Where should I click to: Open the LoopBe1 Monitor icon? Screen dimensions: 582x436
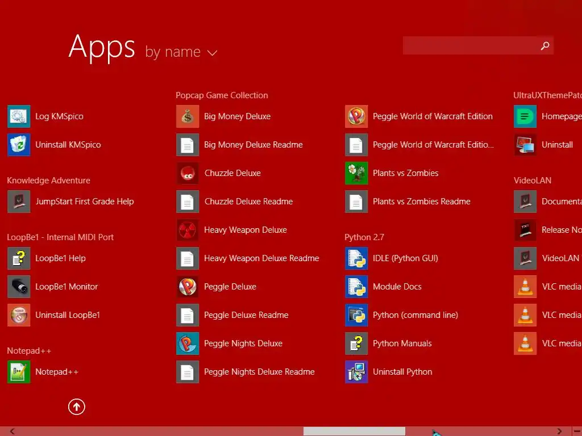pyautogui.click(x=19, y=287)
